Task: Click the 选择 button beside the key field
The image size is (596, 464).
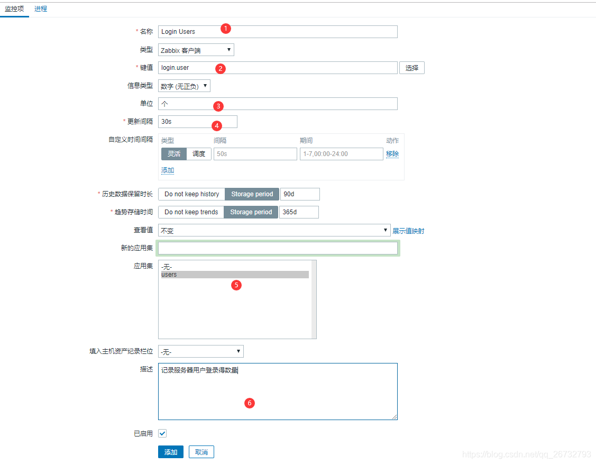Action: coord(411,68)
